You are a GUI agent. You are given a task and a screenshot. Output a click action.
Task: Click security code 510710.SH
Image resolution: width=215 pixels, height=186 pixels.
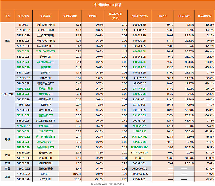24,36
